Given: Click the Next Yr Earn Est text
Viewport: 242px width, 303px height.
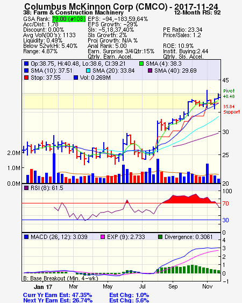Looking at the screenshot, I should (58, 300).
